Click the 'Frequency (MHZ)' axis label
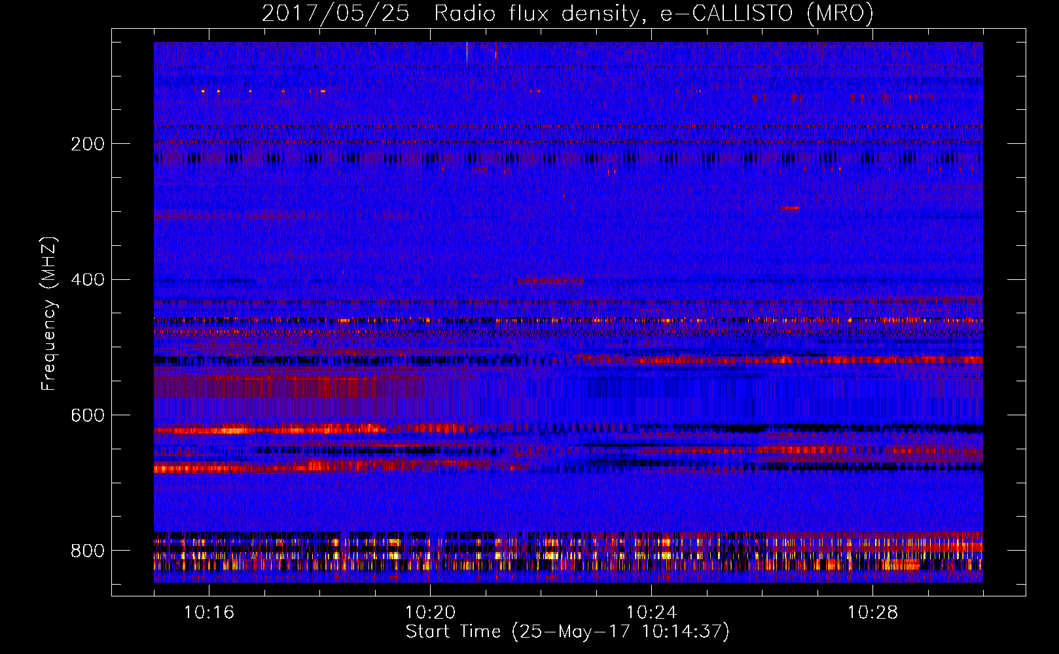Screen dimensions: 1059x654 tap(49, 313)
